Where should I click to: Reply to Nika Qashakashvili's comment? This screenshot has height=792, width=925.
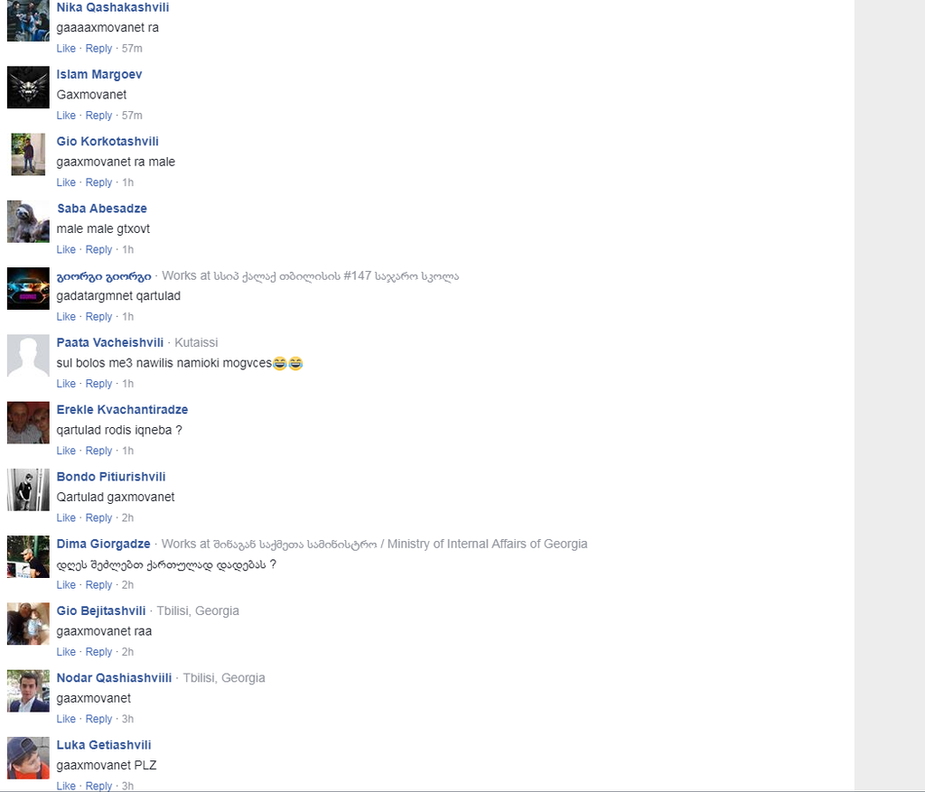pos(98,49)
